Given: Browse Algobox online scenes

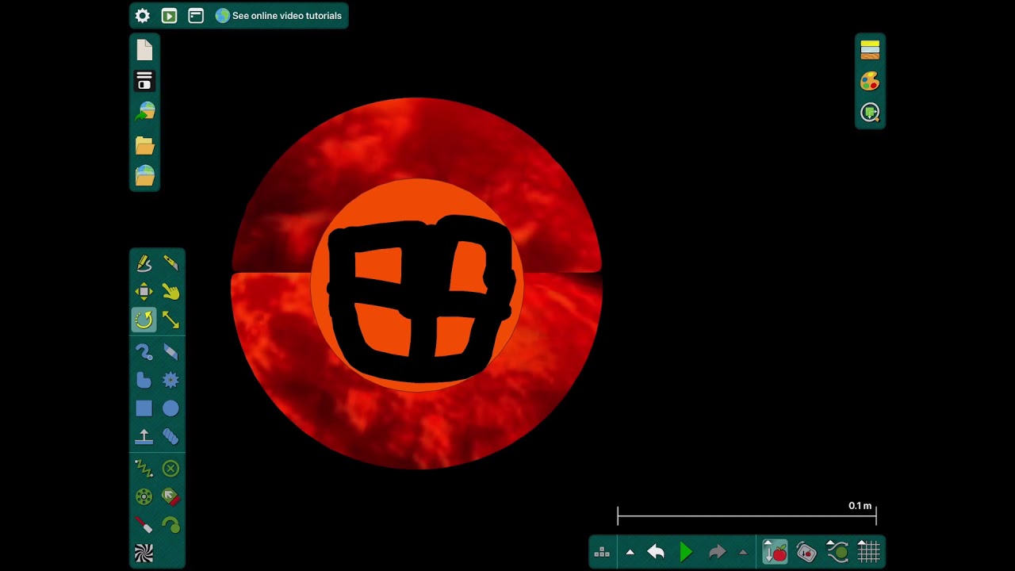Looking at the screenshot, I should tap(144, 112).
